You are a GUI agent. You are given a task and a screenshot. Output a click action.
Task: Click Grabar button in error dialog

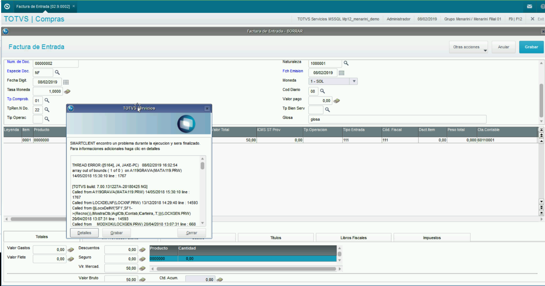(x=116, y=233)
